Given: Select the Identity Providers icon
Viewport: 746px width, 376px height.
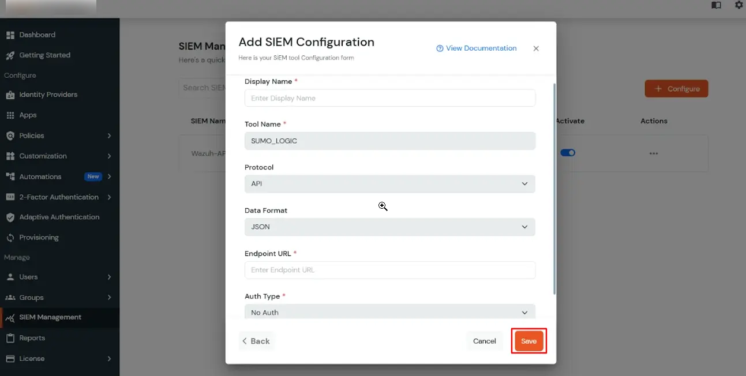Looking at the screenshot, I should point(10,95).
